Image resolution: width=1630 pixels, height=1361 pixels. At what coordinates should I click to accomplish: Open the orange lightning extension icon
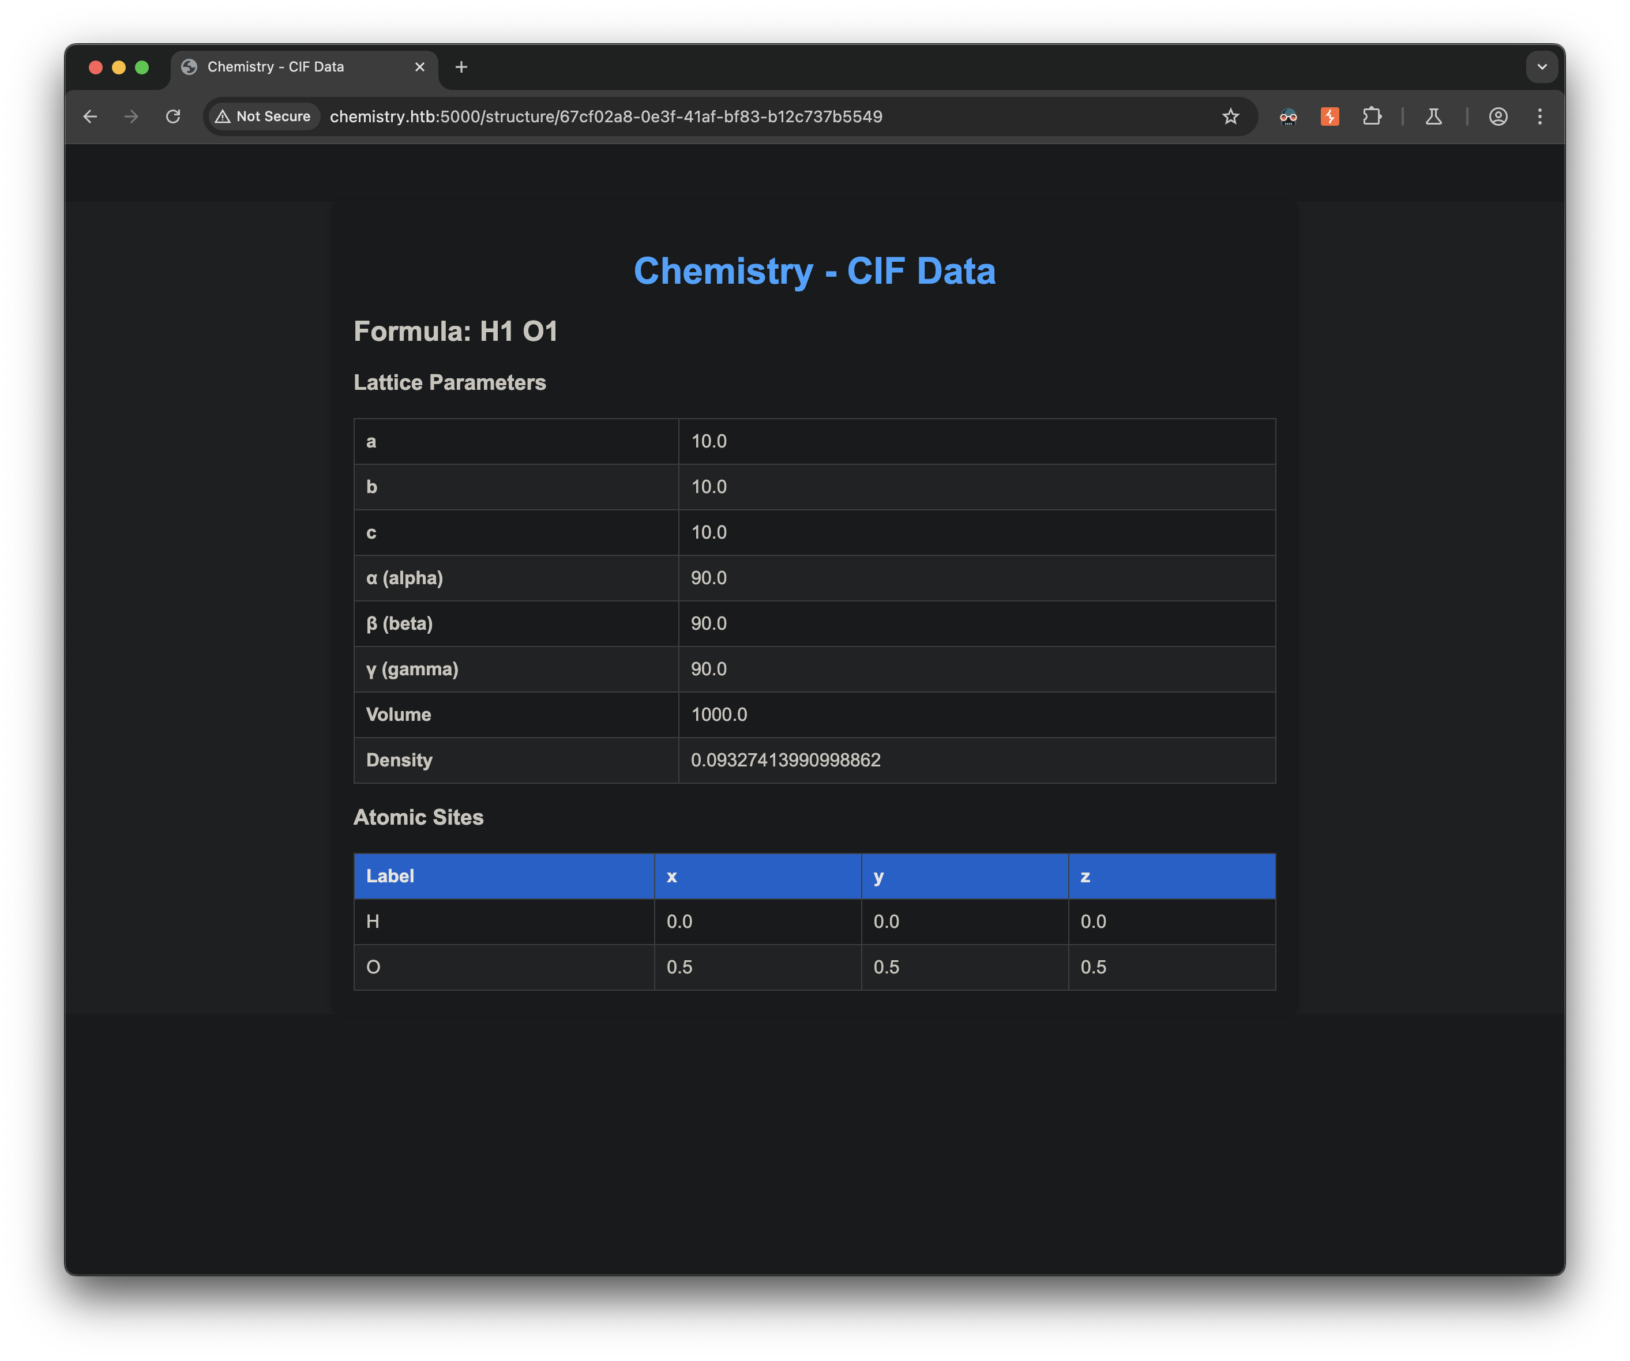(x=1329, y=116)
